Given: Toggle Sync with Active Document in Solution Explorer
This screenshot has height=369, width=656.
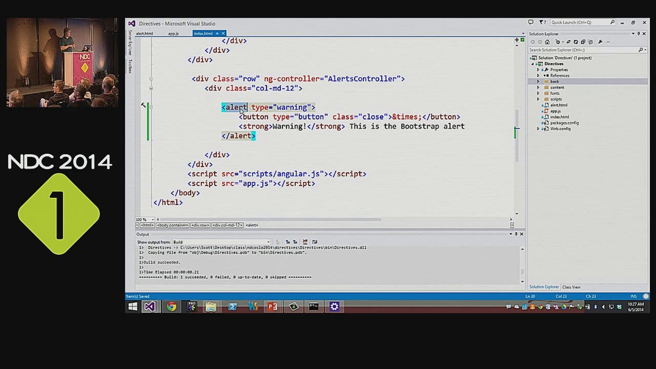Looking at the screenshot, I should [569, 42].
